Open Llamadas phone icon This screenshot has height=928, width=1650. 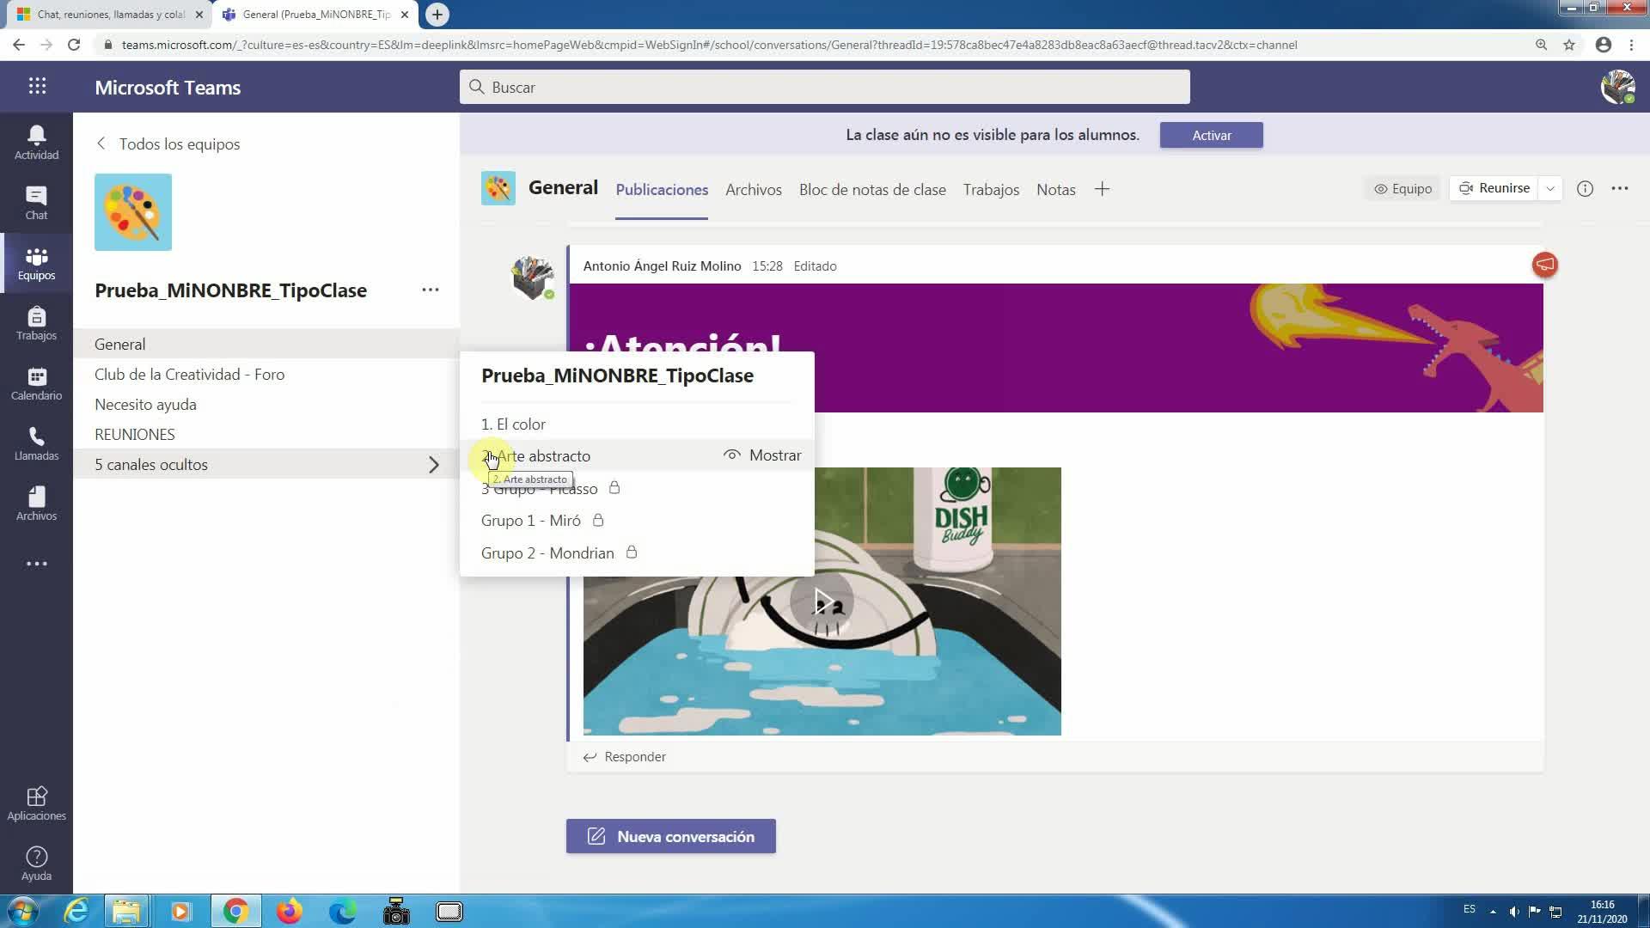coord(36,443)
